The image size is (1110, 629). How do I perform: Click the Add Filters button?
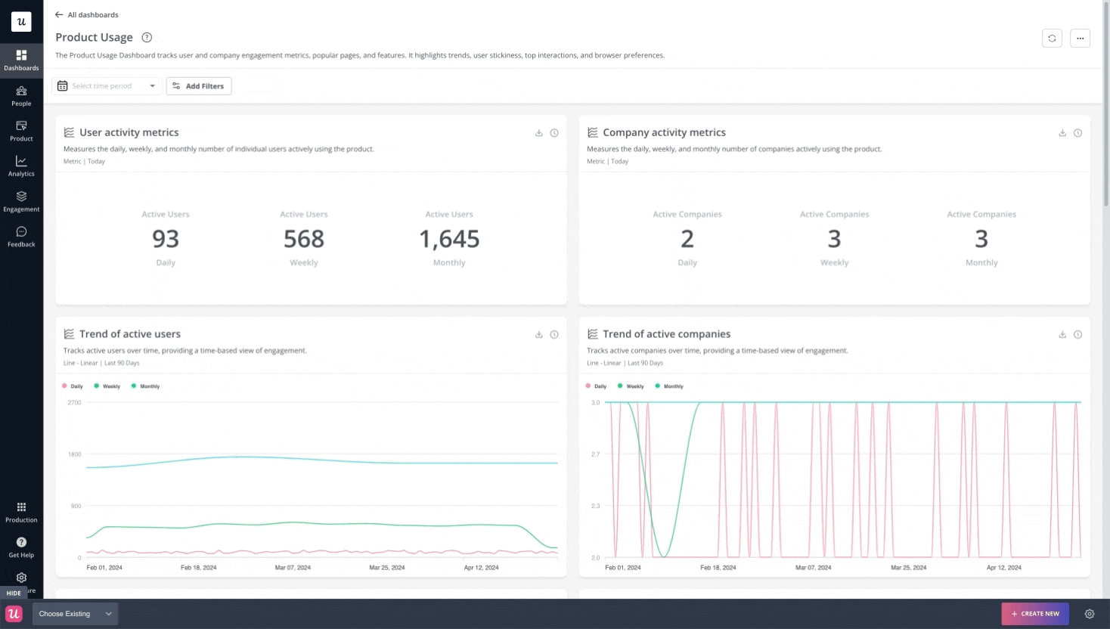(x=198, y=85)
